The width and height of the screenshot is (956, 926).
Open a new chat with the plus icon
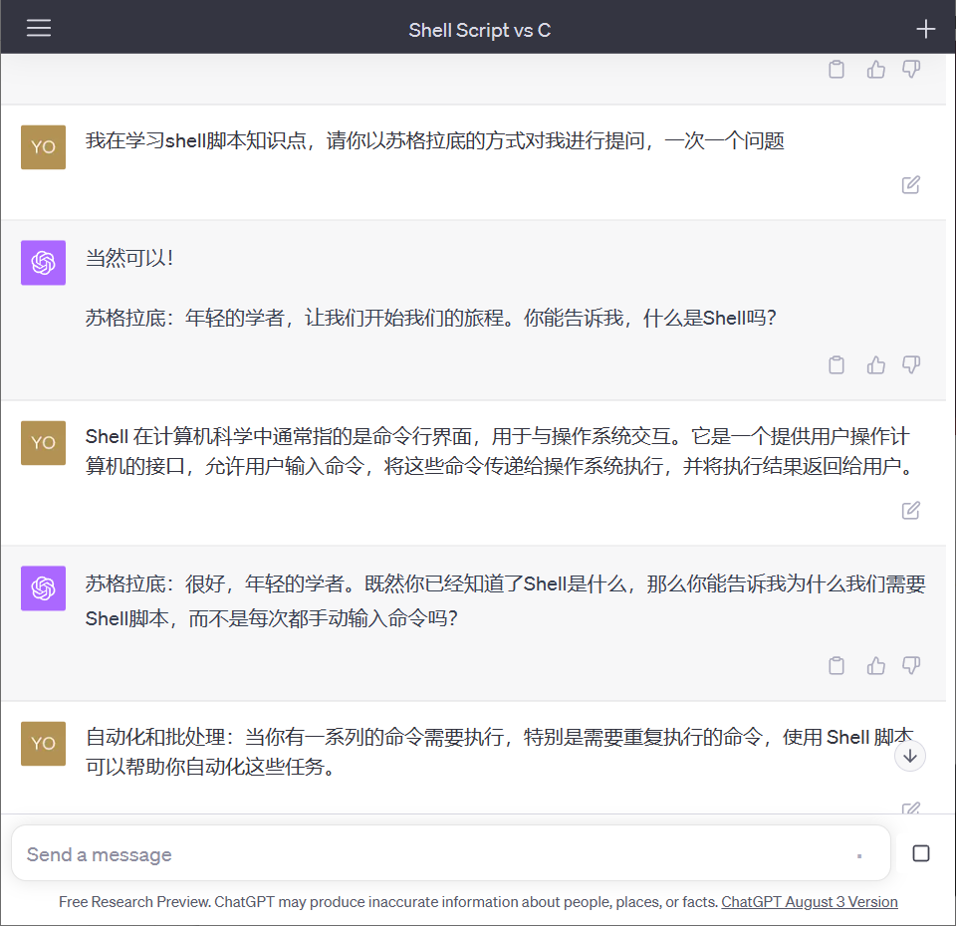click(x=925, y=28)
